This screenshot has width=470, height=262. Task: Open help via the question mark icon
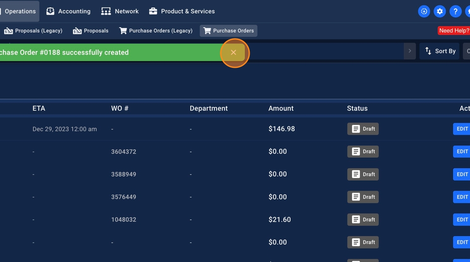[x=455, y=11]
